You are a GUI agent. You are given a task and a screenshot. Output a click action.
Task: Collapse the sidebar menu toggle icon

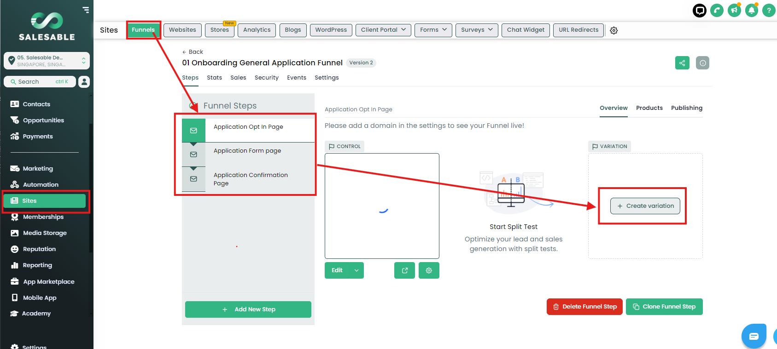coord(86,10)
